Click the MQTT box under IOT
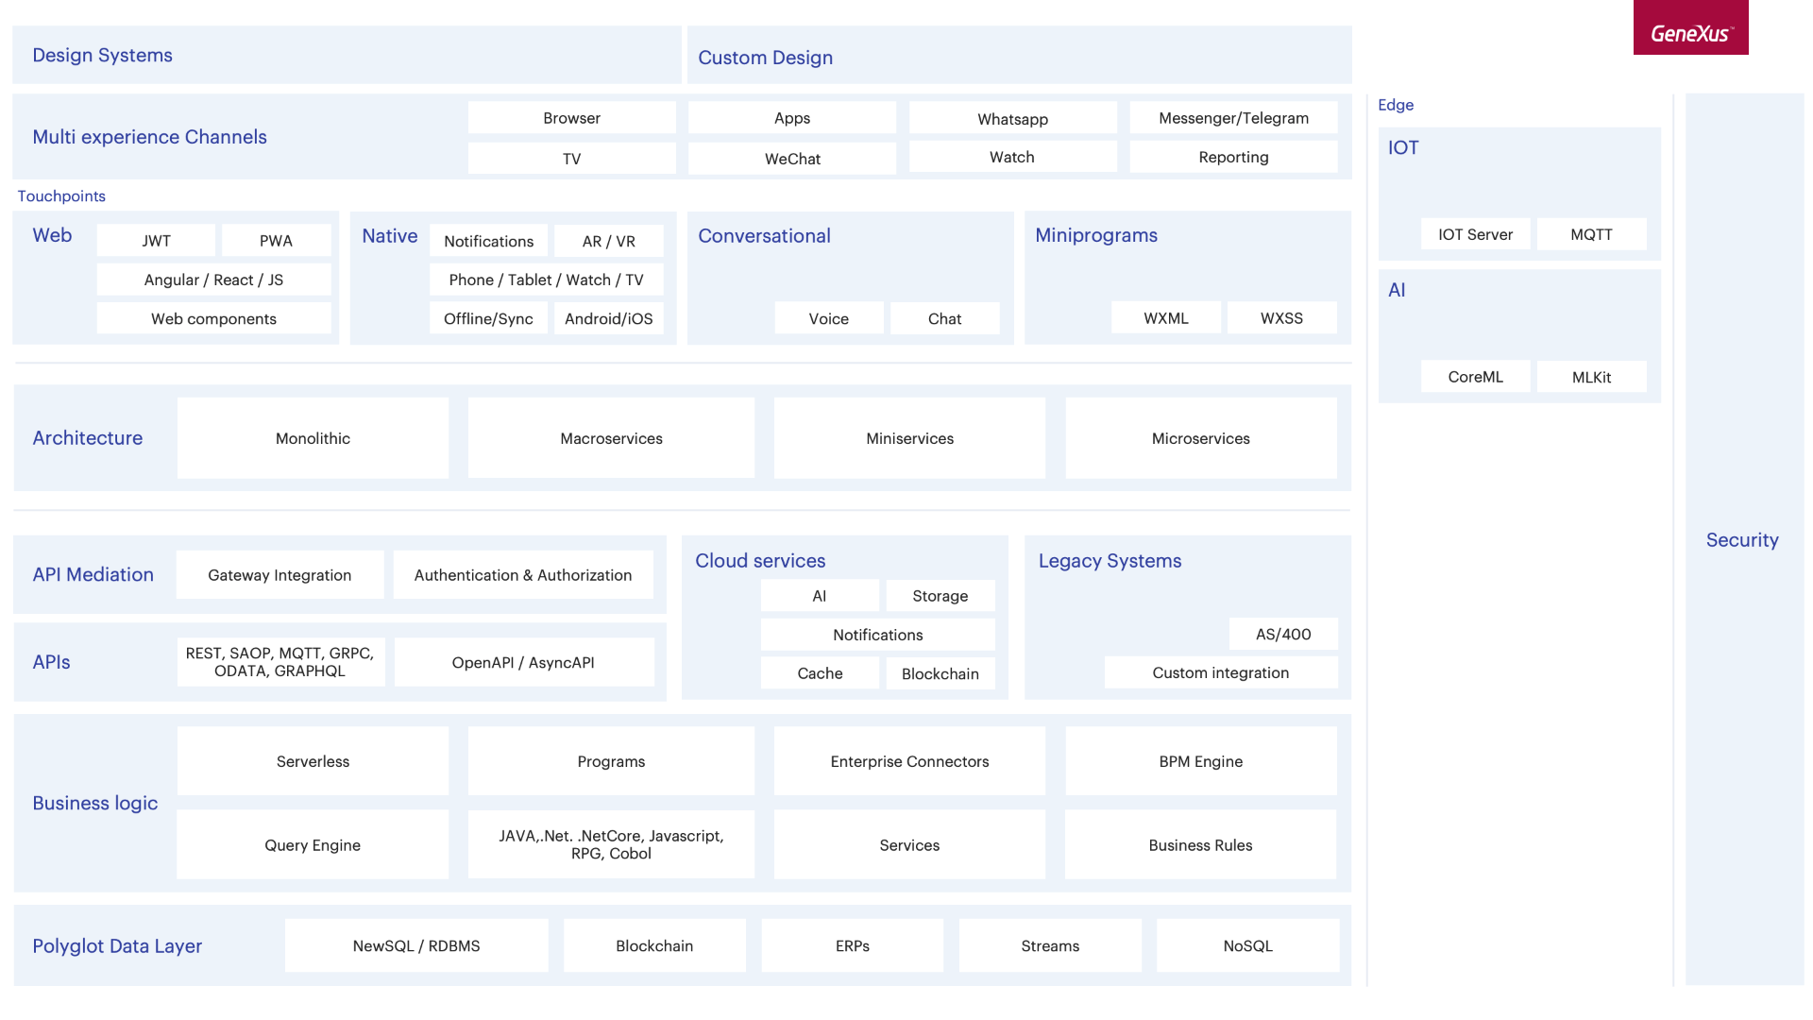Screen dimensions: 1813x1020 [x=1591, y=234]
